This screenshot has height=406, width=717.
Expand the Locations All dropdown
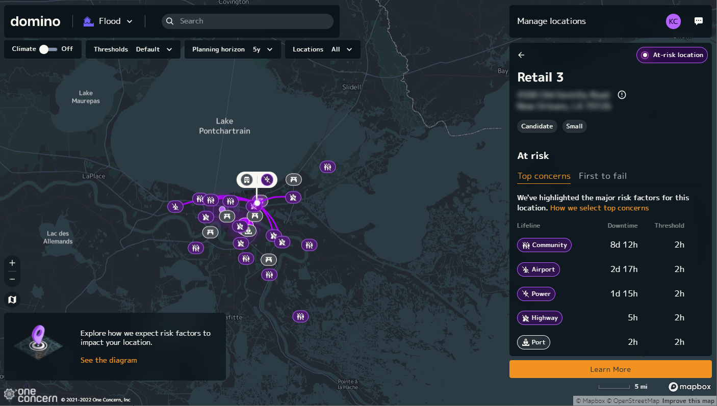(322, 49)
